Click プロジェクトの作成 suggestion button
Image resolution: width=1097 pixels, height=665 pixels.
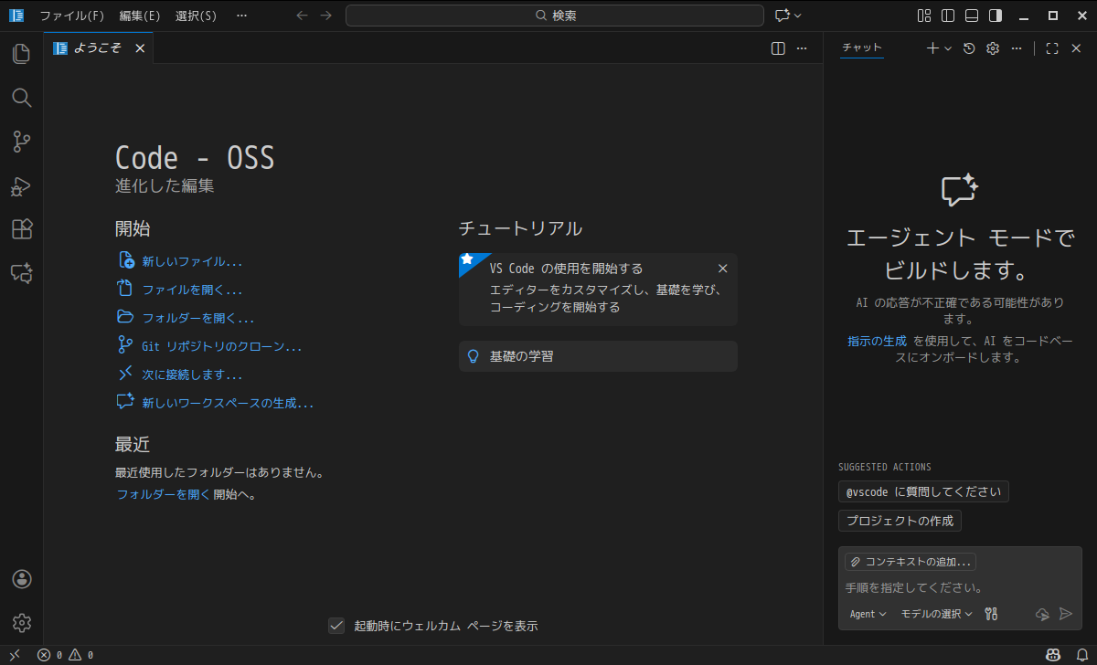900,521
